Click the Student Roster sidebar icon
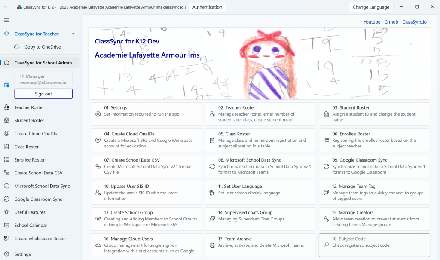This screenshot has height=260, width=440. (x=7, y=120)
